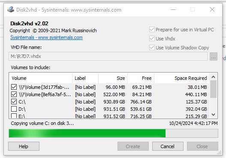Screen dimensions: 226x158
Task: Toggle the Use Volume Shadow Copy checkbox
Action: coord(152,48)
